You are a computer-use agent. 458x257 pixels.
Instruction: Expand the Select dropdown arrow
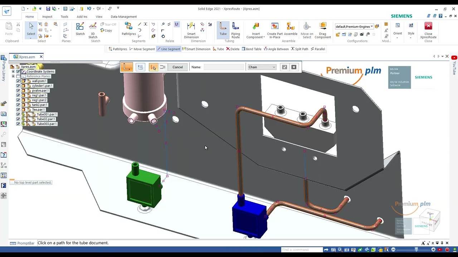[31, 37]
